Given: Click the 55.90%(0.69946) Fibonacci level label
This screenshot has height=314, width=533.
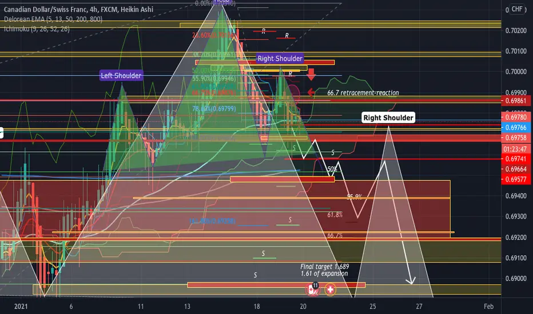Looking at the screenshot, I should (214, 79).
